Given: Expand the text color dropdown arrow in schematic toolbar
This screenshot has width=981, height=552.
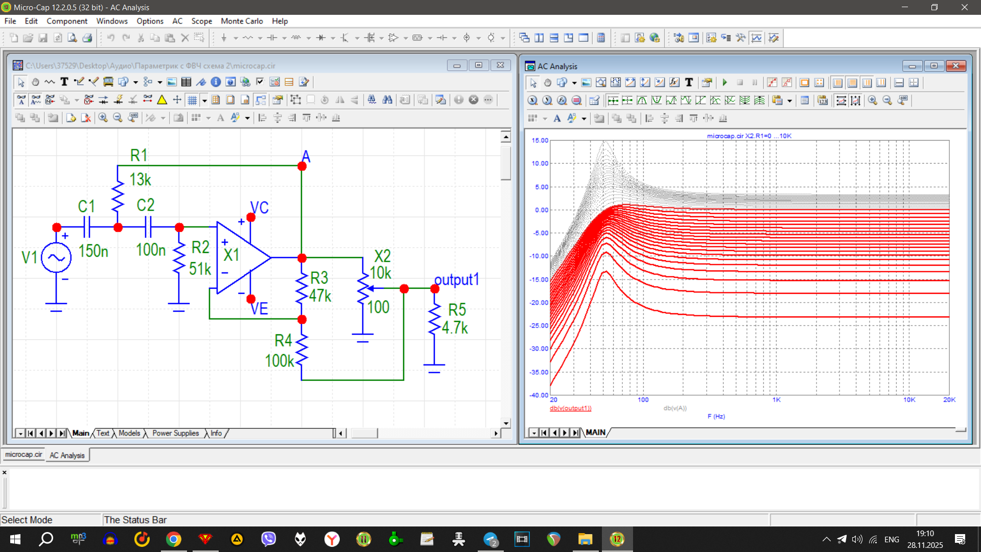Looking at the screenshot, I should tap(248, 118).
